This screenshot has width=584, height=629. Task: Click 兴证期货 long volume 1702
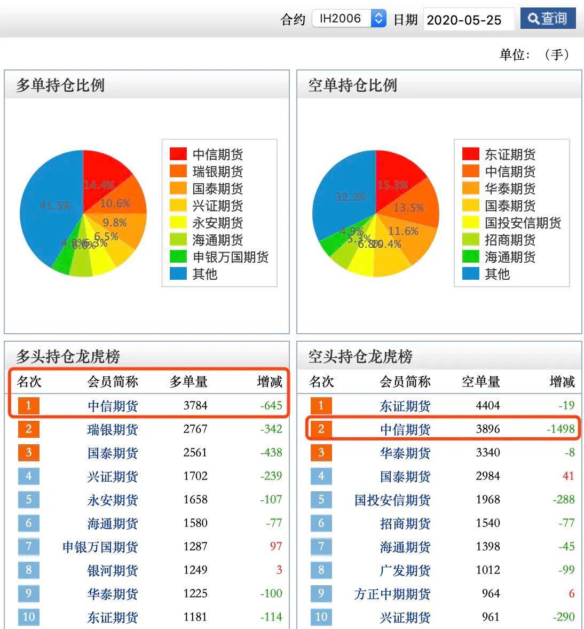coord(195,476)
